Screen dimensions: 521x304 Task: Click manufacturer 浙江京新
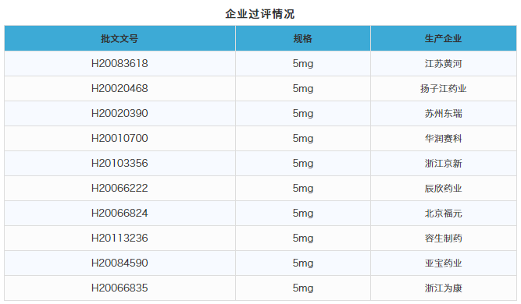pyautogui.click(x=443, y=164)
